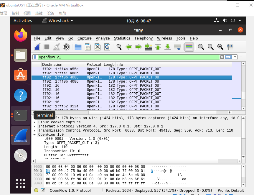Jump to the first packet

(158, 47)
